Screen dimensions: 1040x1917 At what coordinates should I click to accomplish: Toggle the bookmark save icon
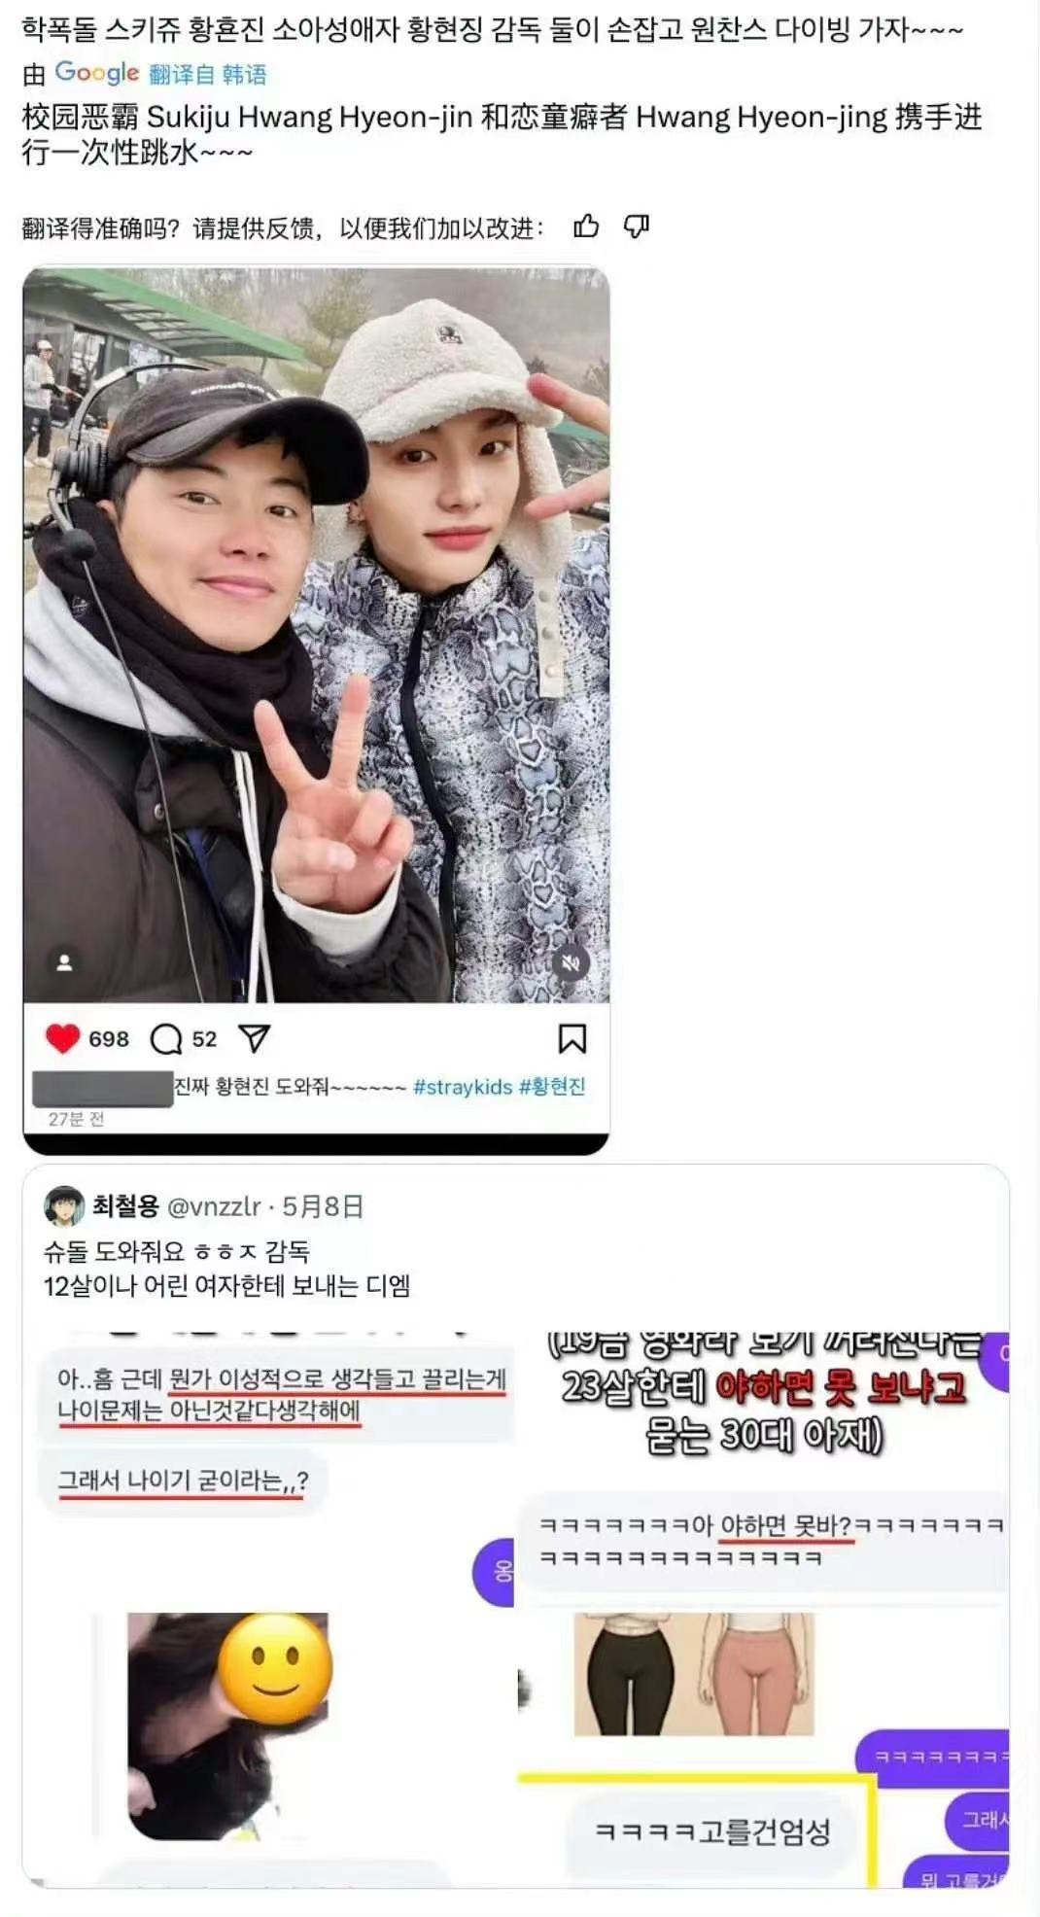click(x=572, y=1038)
